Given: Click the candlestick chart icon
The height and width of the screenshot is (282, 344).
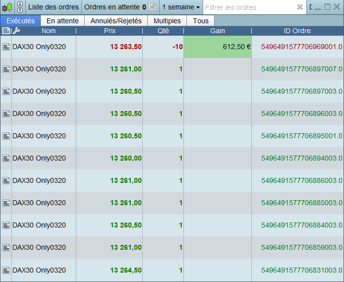Looking at the screenshot, I should coord(7,7).
